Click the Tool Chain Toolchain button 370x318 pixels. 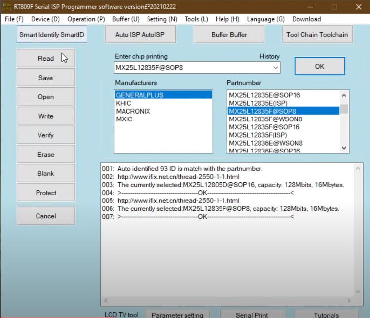pos(317,35)
